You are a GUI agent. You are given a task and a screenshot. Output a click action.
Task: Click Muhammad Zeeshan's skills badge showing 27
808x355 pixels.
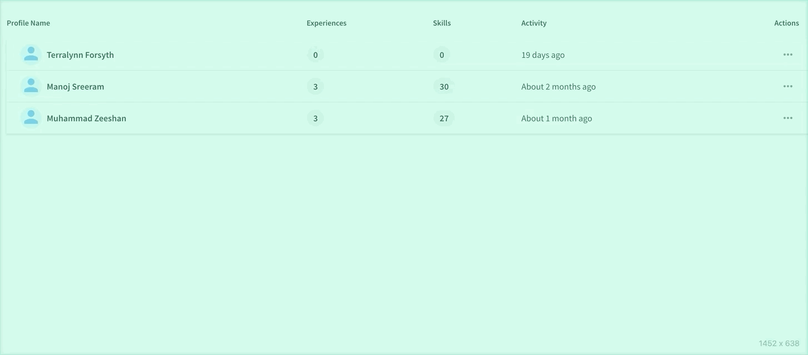[444, 118]
